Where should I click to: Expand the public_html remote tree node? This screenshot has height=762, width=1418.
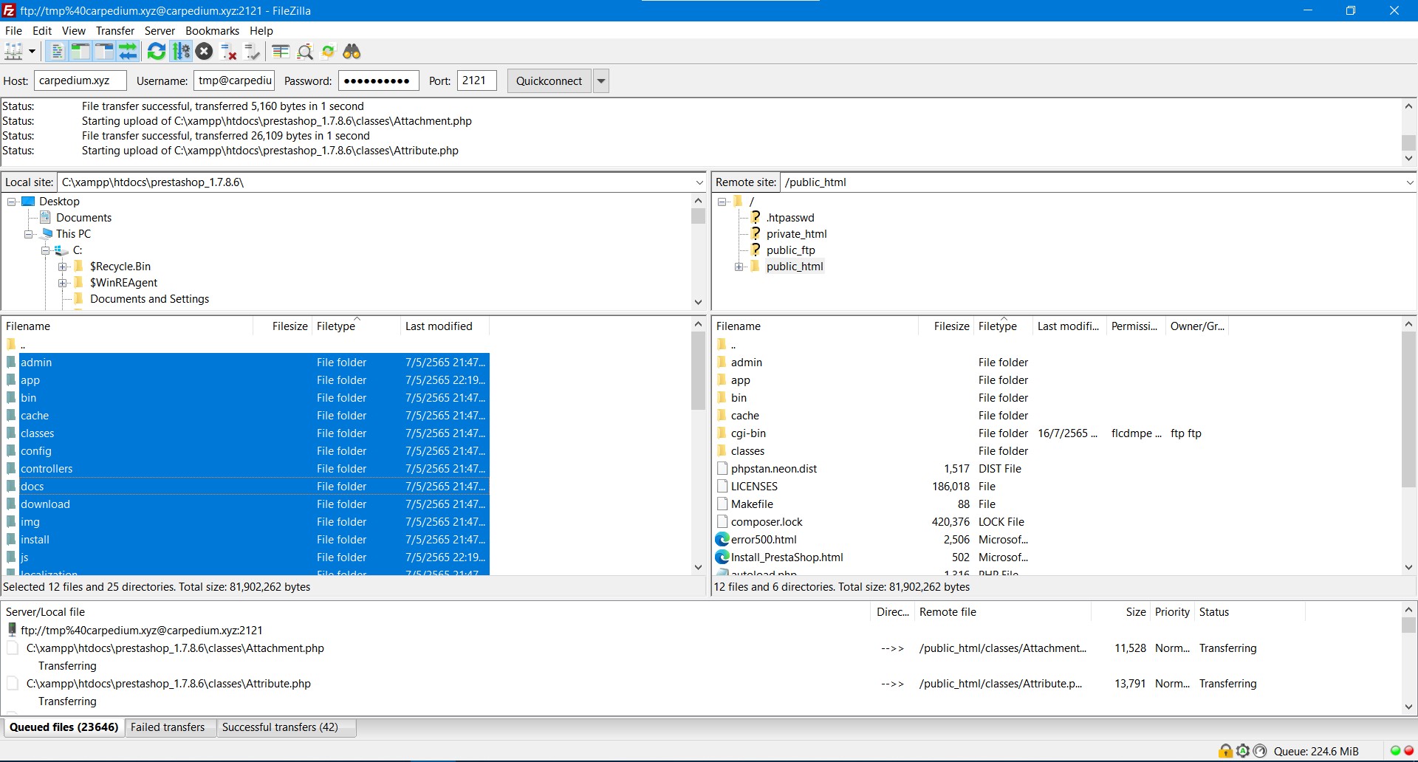[739, 267]
